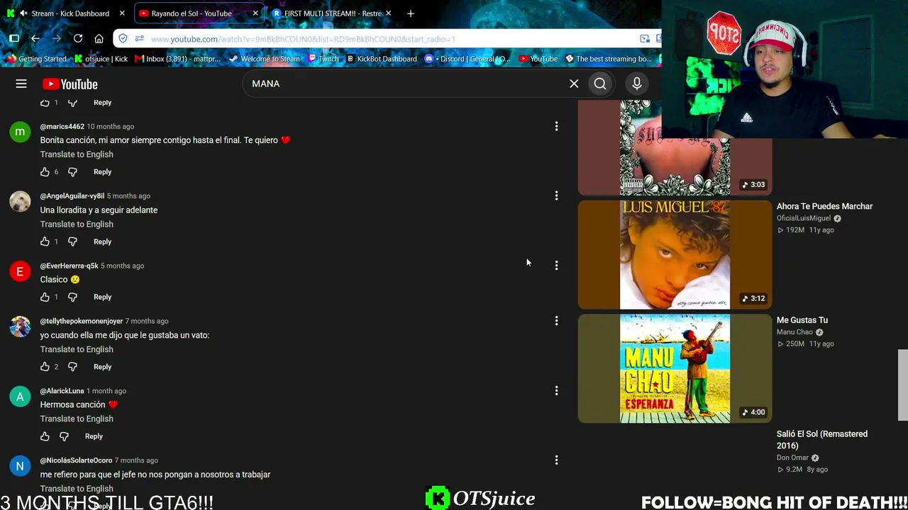Screen dimensions: 908x510
Task: Dislike the 'Hermosa canción' comment
Action: (x=64, y=436)
